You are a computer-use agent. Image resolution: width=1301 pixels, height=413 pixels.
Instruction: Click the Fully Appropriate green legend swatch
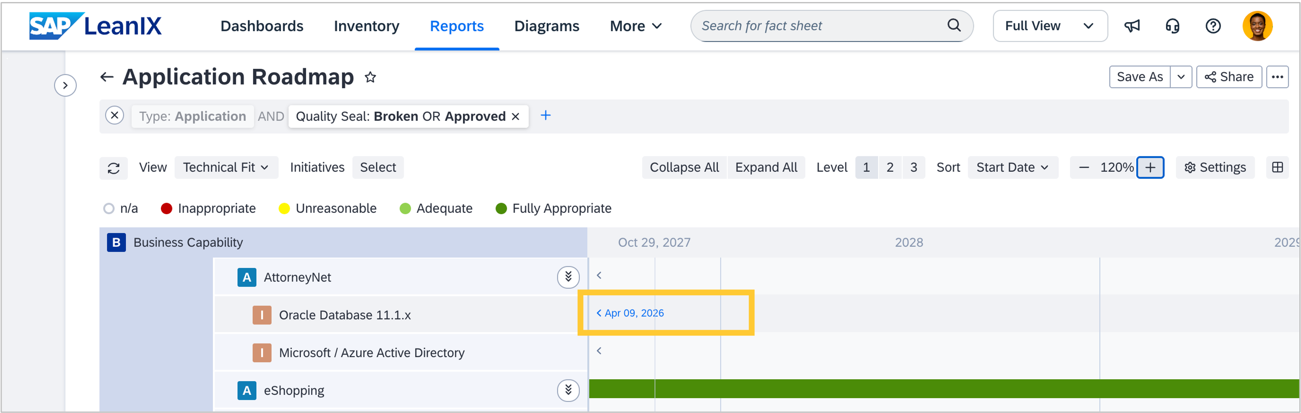pyautogui.click(x=501, y=209)
